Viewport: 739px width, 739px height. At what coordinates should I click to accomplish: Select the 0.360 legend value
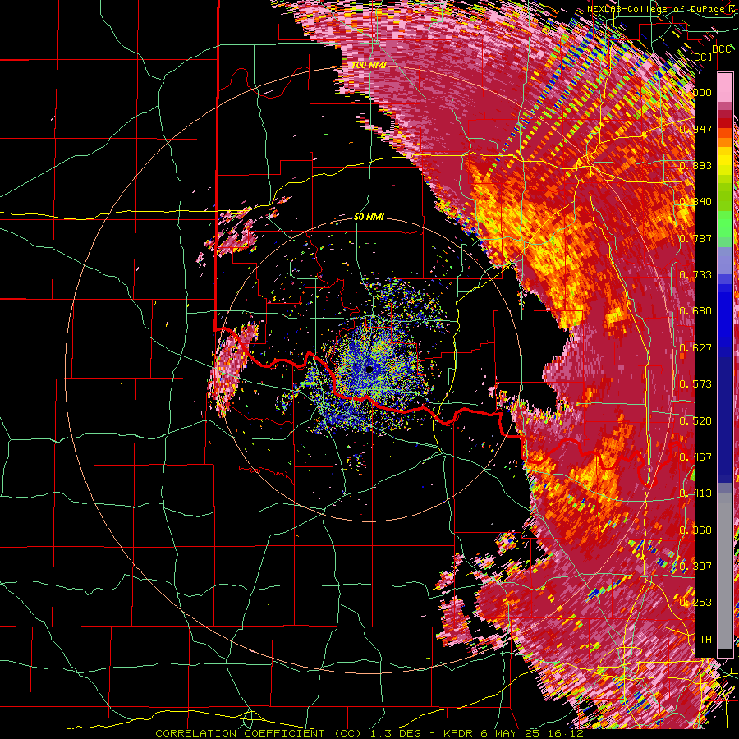coord(695,530)
